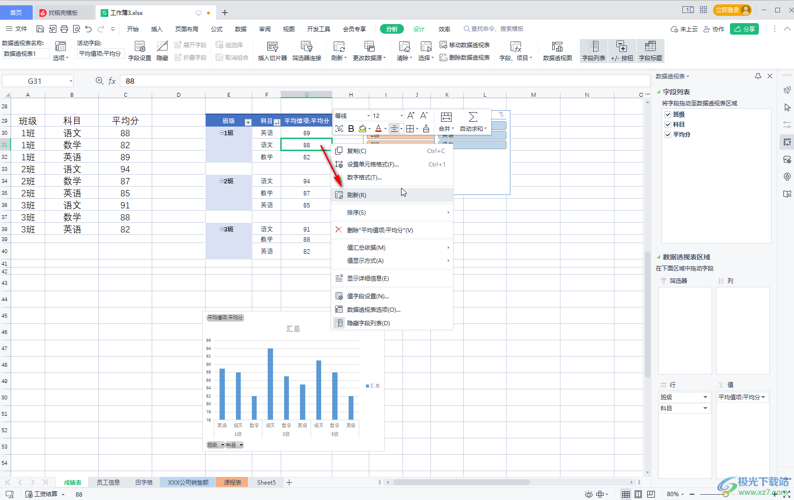Click 移动数据透视表 move pivot table
Image resolution: width=794 pixels, height=500 pixels.
pyautogui.click(x=465, y=45)
